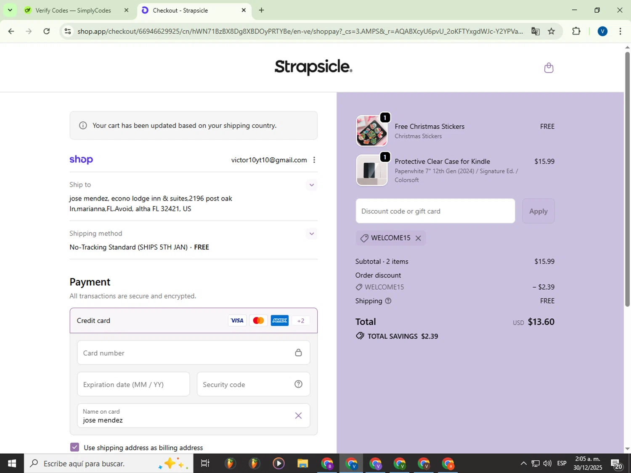Open the Chrome profile avatar V
This screenshot has width=631, height=473.
point(602,31)
